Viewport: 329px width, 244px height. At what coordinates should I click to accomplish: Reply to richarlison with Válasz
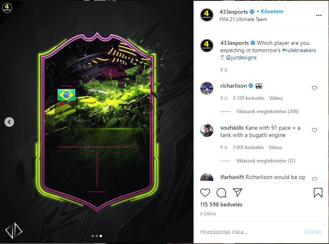[x=276, y=98]
